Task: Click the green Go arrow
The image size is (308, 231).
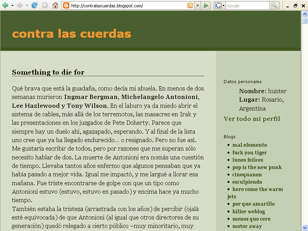Action: pyautogui.click(x=206, y=5)
